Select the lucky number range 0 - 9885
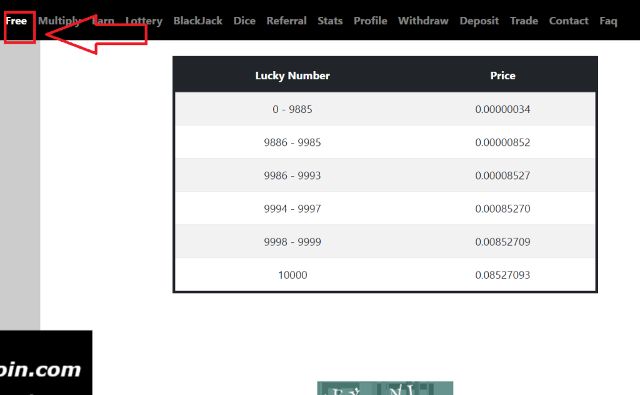640x395 pixels. [292, 109]
